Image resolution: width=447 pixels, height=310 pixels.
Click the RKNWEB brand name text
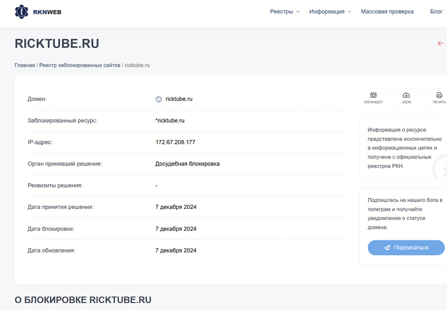tap(47, 12)
